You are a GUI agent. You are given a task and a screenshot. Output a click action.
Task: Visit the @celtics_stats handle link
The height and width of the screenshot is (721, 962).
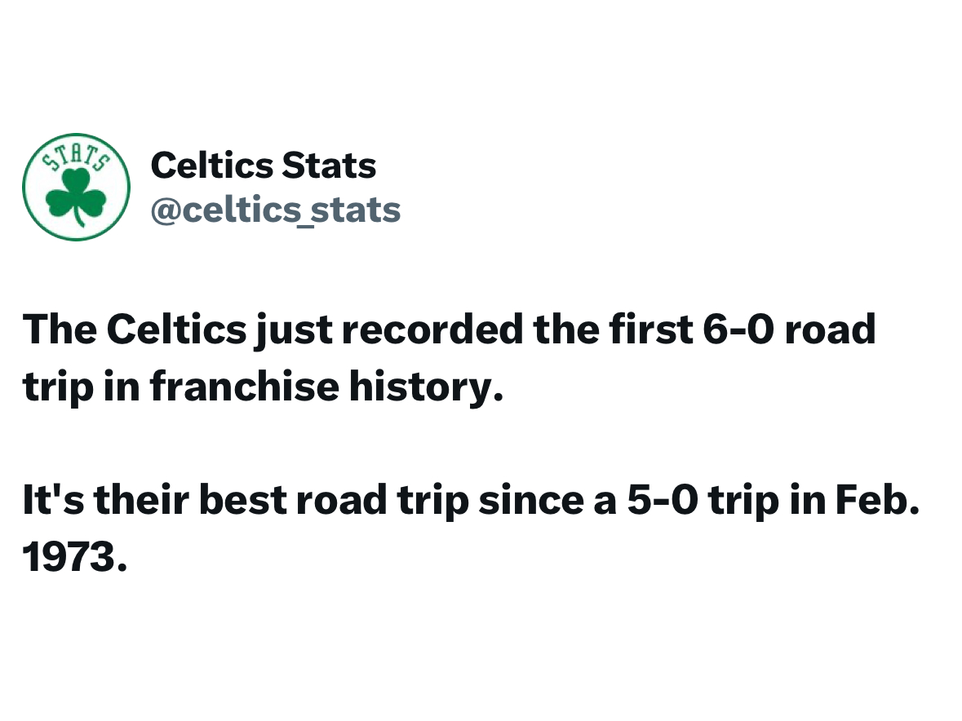tap(276, 210)
